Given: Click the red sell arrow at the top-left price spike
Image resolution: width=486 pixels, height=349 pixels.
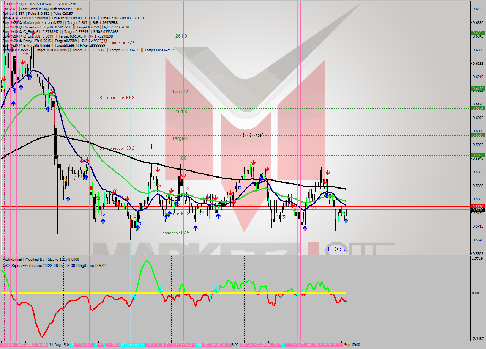Looking at the screenshot, I should [4, 79].
